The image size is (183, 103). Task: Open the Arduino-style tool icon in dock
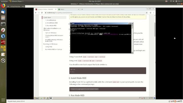click(x=3, y=30)
